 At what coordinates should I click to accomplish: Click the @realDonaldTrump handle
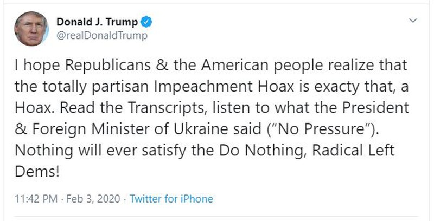[x=102, y=35]
